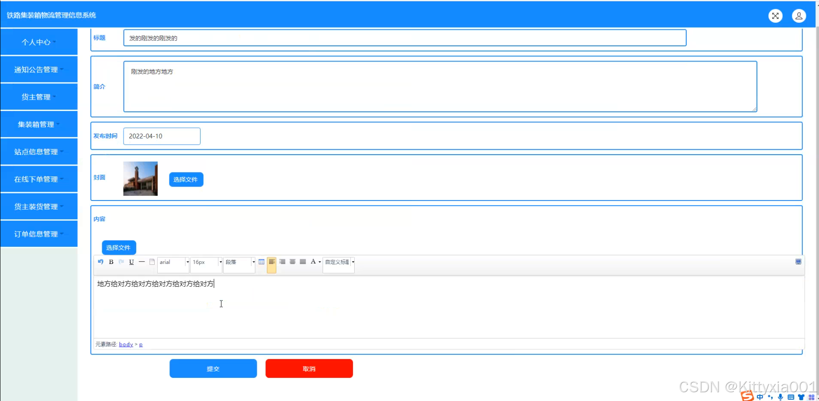Click the 提交 submit button
The image size is (819, 401).
[213, 368]
